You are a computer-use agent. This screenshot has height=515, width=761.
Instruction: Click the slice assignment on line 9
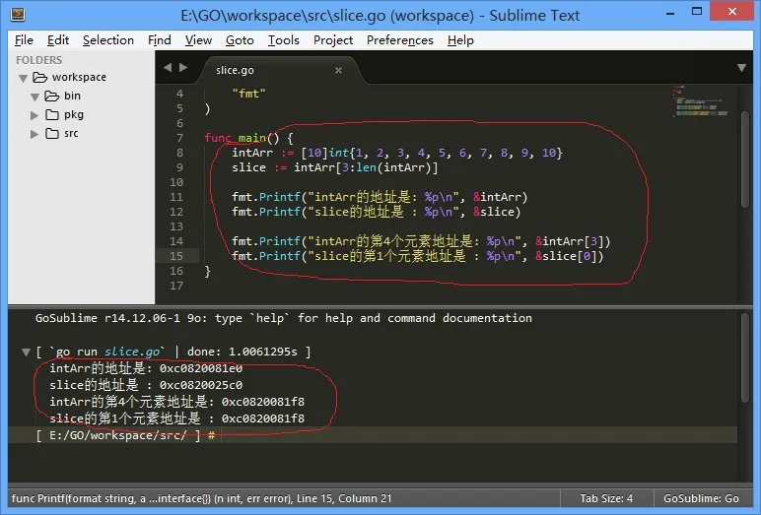coord(335,167)
